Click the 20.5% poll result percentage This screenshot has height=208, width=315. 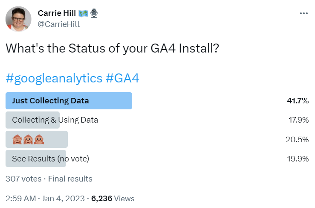(x=297, y=139)
